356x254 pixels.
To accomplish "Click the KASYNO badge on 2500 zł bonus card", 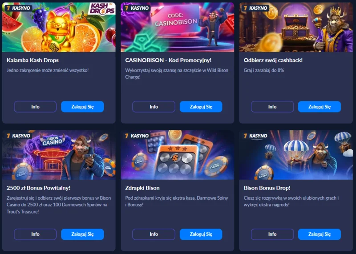I will point(18,136).
